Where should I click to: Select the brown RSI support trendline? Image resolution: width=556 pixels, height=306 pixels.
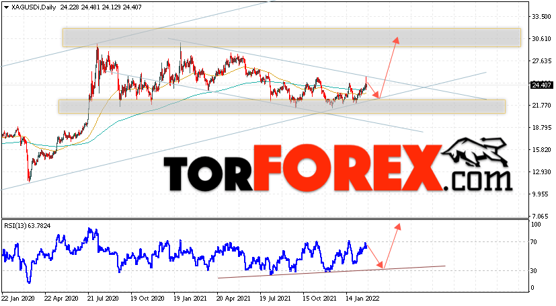tap(331, 272)
